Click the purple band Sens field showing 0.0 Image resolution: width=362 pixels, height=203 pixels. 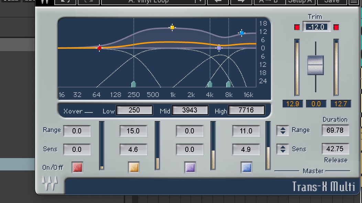pyautogui.click(x=189, y=150)
